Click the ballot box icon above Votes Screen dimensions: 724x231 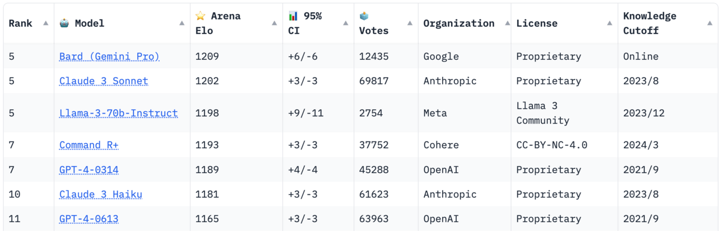pos(364,16)
